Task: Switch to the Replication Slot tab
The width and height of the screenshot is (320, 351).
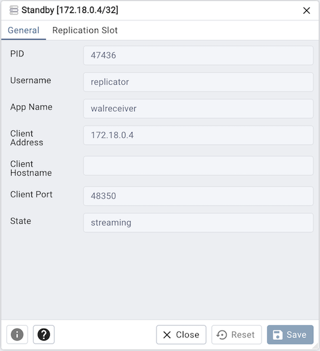Action: click(x=85, y=30)
